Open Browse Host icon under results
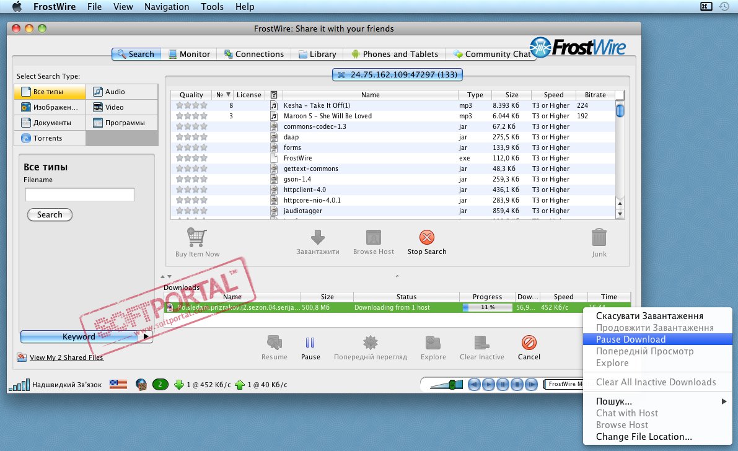This screenshot has height=451, width=738. pyautogui.click(x=373, y=237)
